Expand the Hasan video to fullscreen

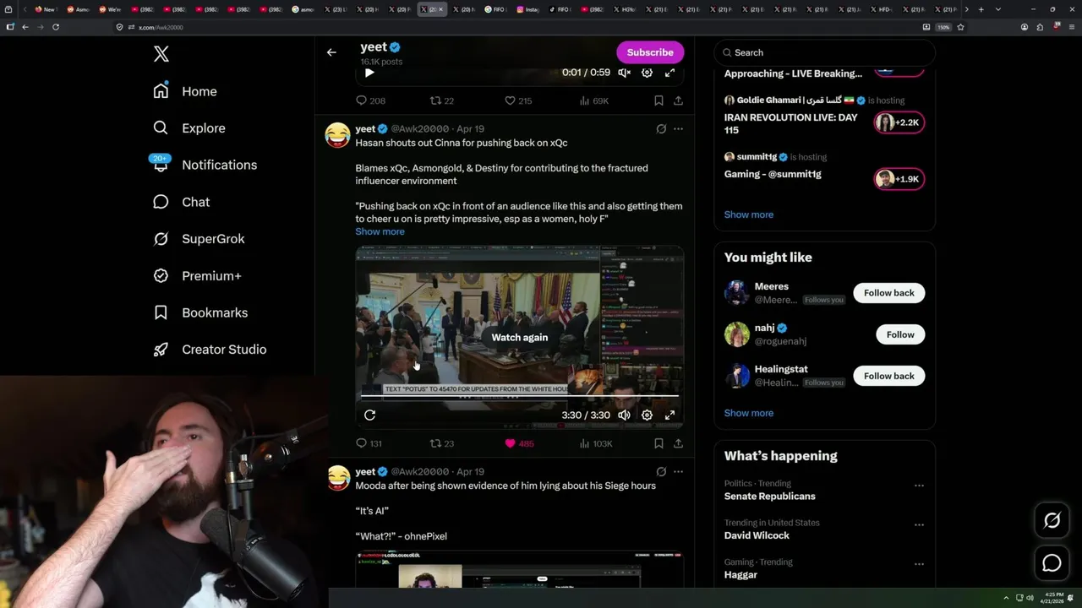(x=669, y=415)
